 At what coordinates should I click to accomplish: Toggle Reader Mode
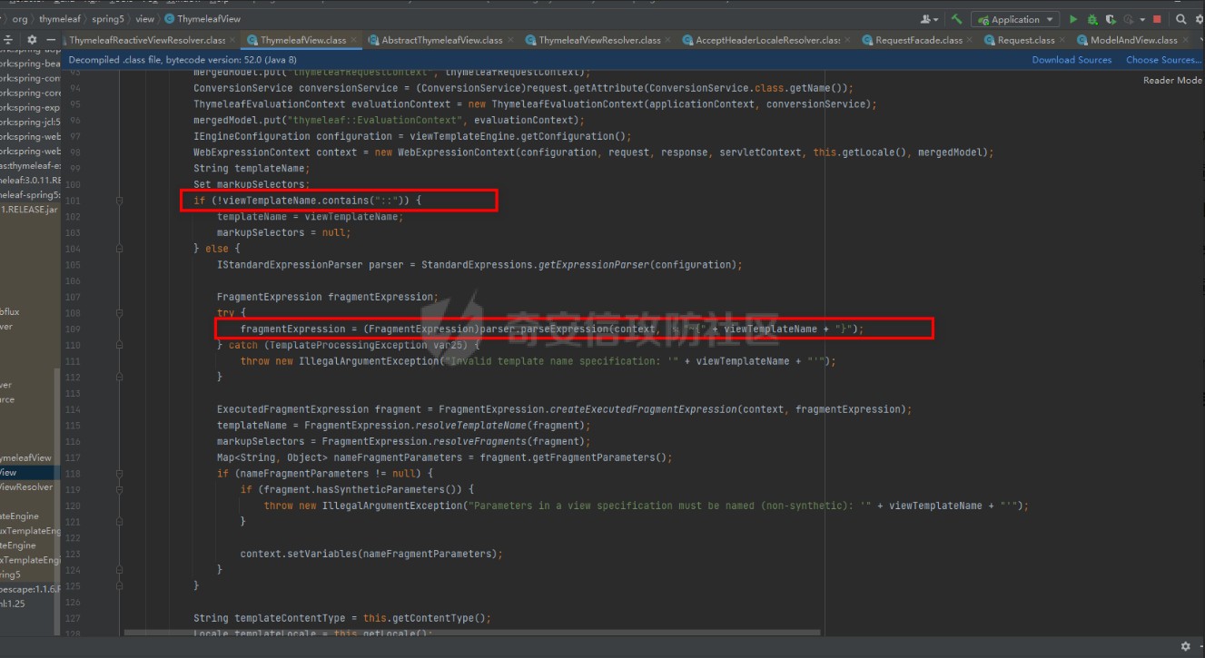(x=1172, y=81)
